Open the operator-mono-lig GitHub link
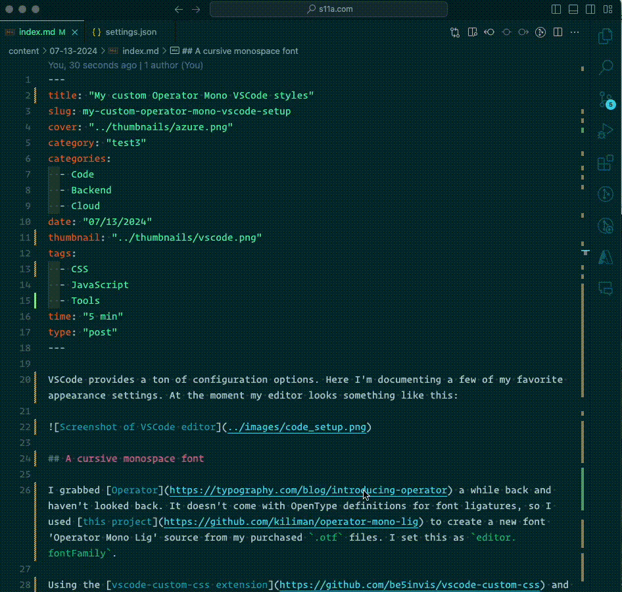 tap(293, 522)
